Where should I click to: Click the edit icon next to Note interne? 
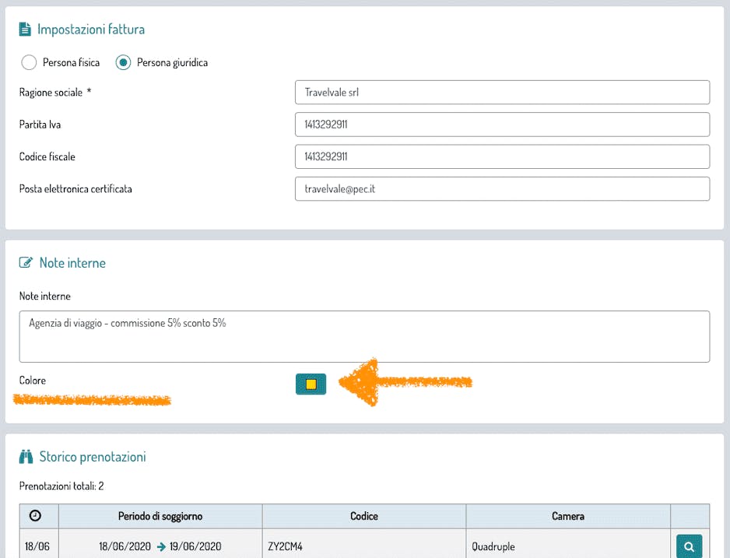(26, 263)
